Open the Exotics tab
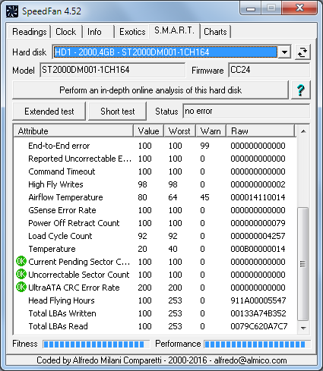323x371 pixels. 132,32
